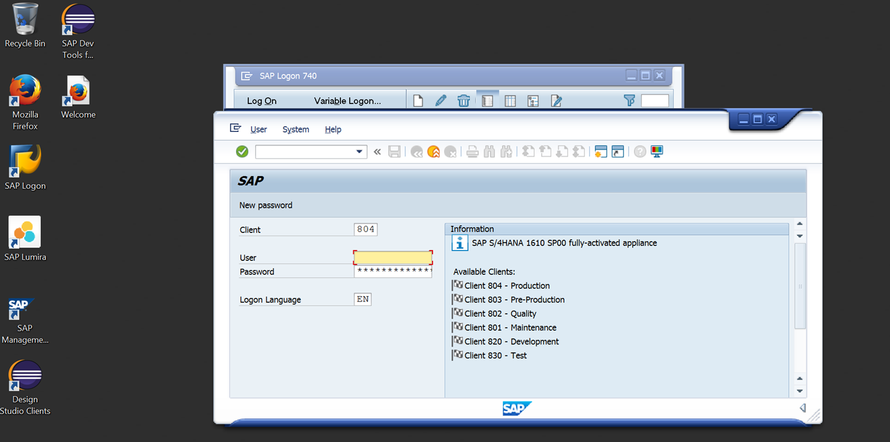Click the Find binoculars icon
890x442 pixels.
pos(490,152)
